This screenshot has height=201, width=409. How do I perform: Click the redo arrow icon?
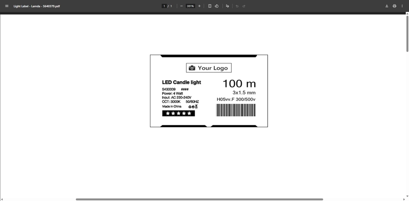[x=244, y=6]
